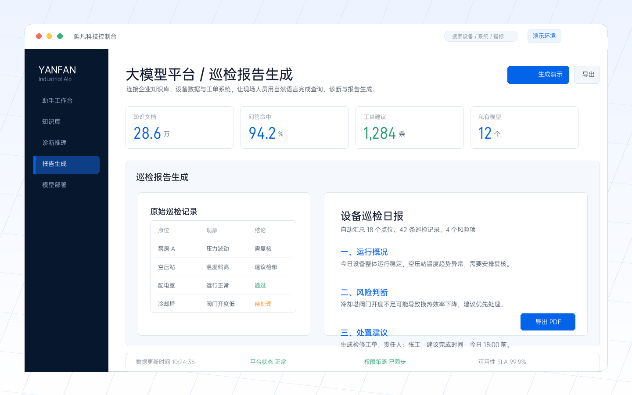Click the orange 待处理 status
The width and height of the screenshot is (632, 395).
(263, 304)
